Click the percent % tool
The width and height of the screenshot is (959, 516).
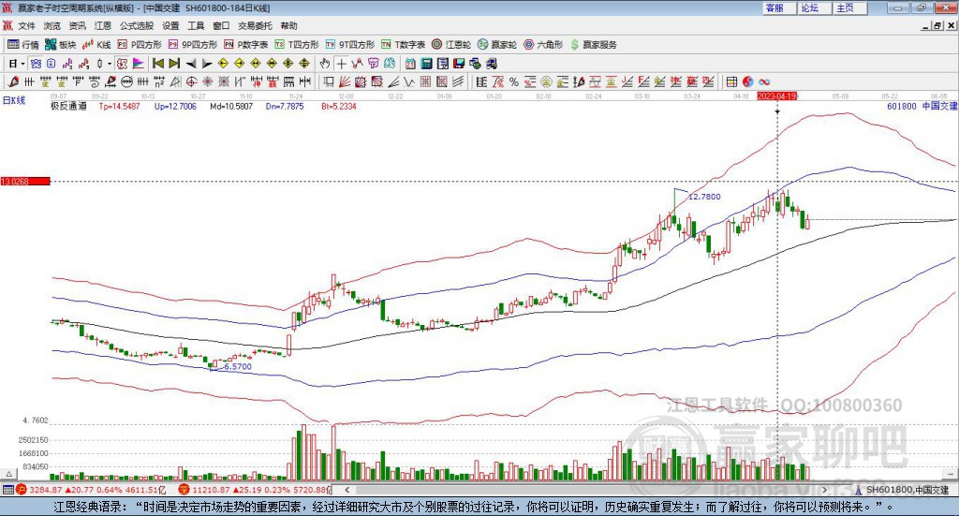[514, 81]
